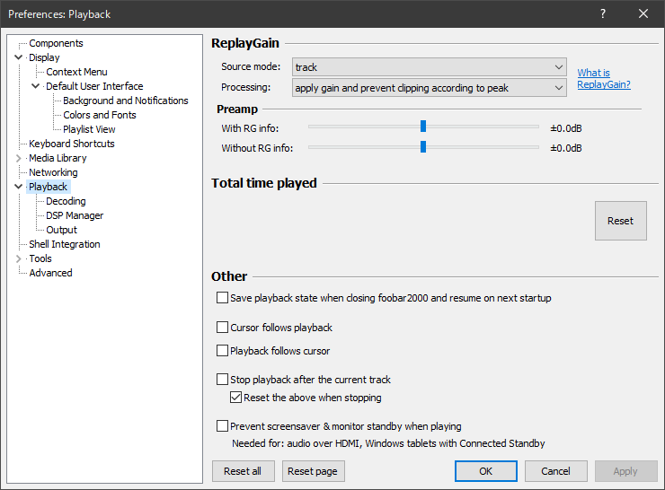Click the help question mark in title bar

tap(603, 14)
